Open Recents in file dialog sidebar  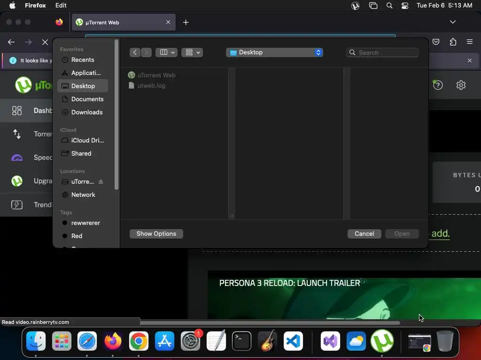[x=82, y=60]
